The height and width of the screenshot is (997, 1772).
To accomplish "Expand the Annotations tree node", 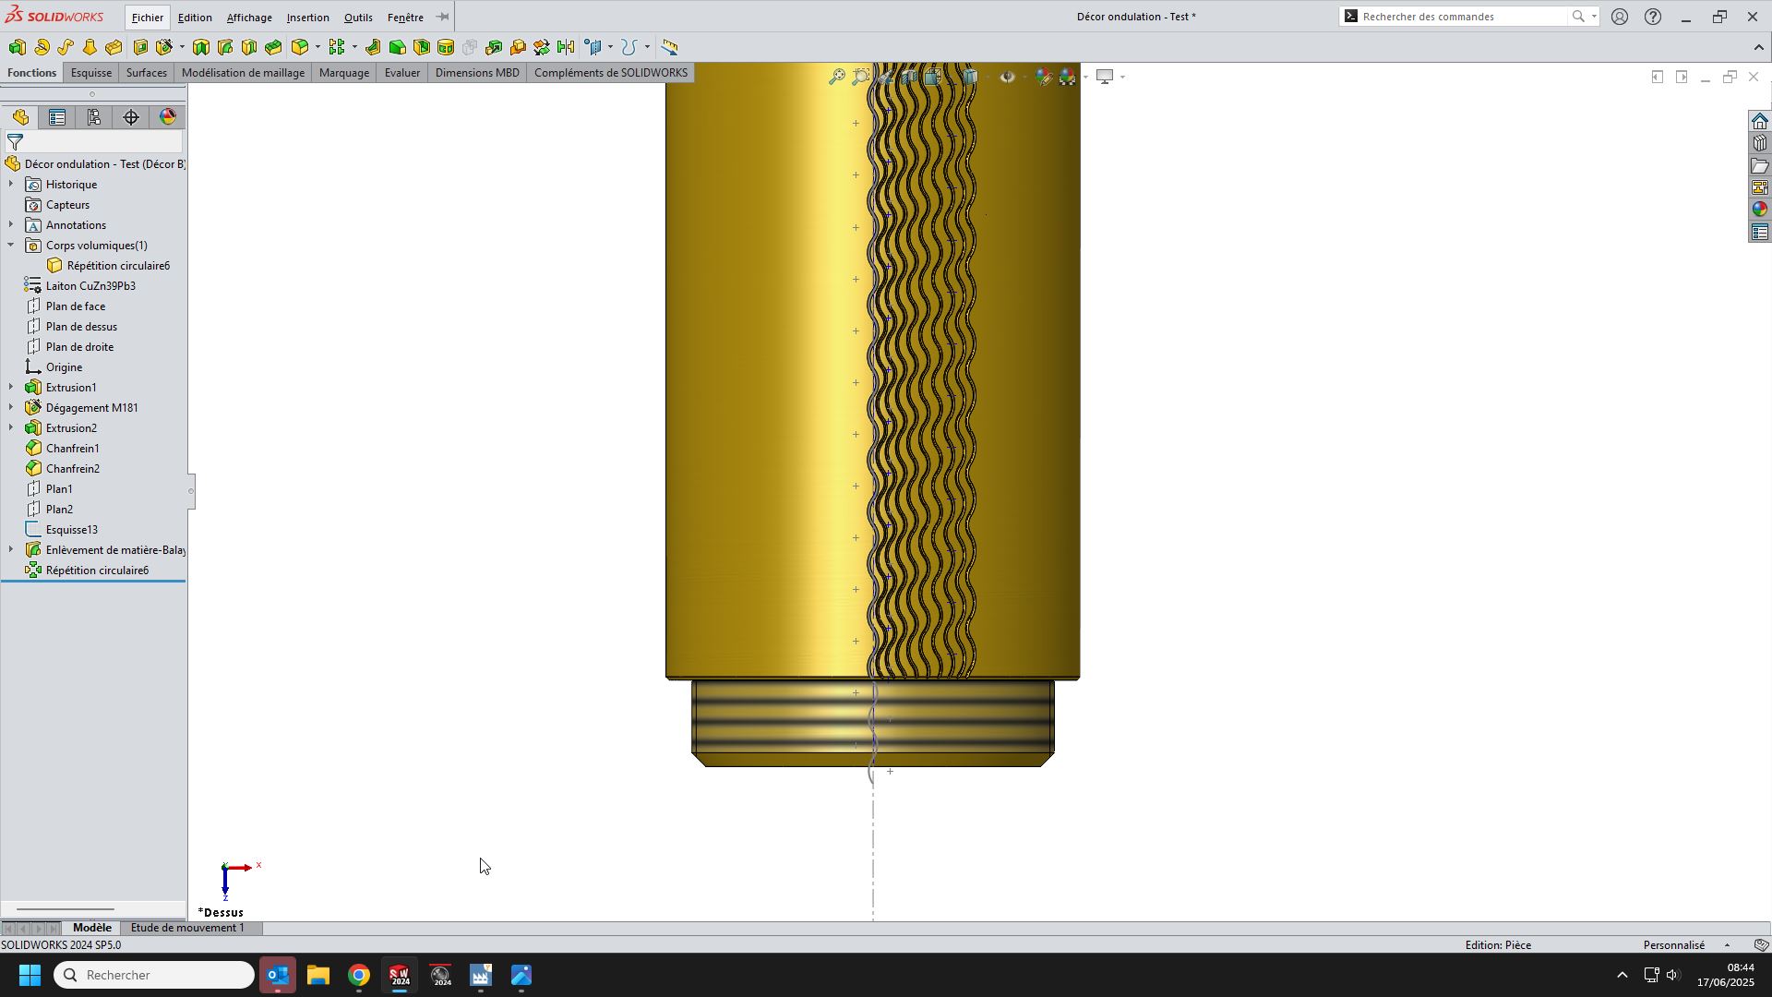I will tap(11, 225).
